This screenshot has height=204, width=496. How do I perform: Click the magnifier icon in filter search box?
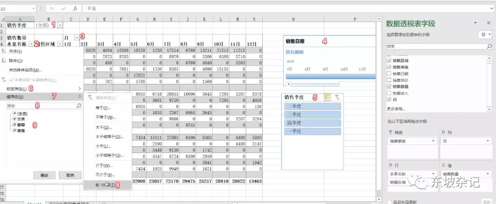pyautogui.click(x=79, y=106)
